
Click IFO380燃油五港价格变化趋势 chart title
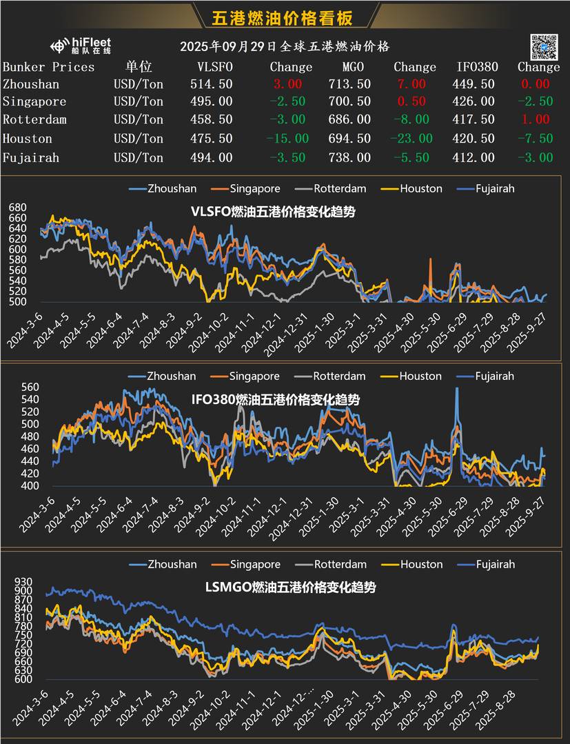(x=275, y=400)
